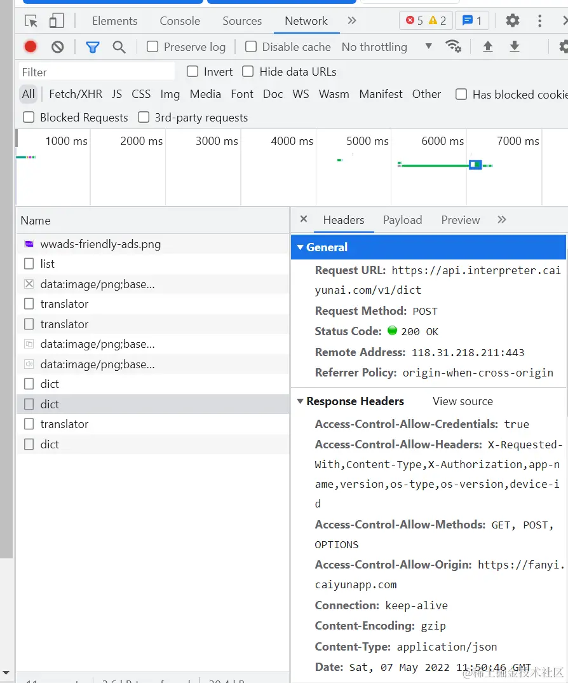Enable Preserve log checkbox
The image size is (568, 683).
pos(152,46)
